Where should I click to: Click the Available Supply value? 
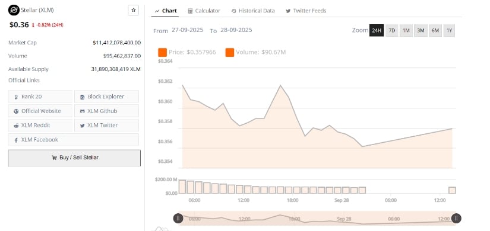click(116, 69)
